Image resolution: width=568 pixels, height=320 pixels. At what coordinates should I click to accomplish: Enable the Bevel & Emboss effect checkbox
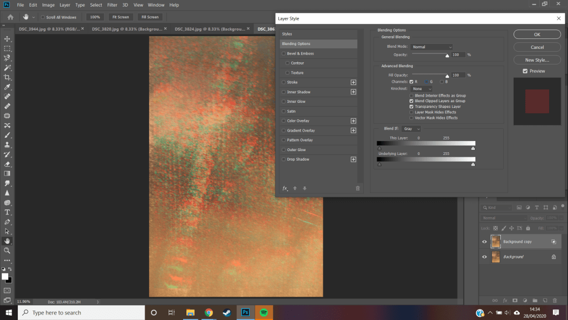coord(284,54)
